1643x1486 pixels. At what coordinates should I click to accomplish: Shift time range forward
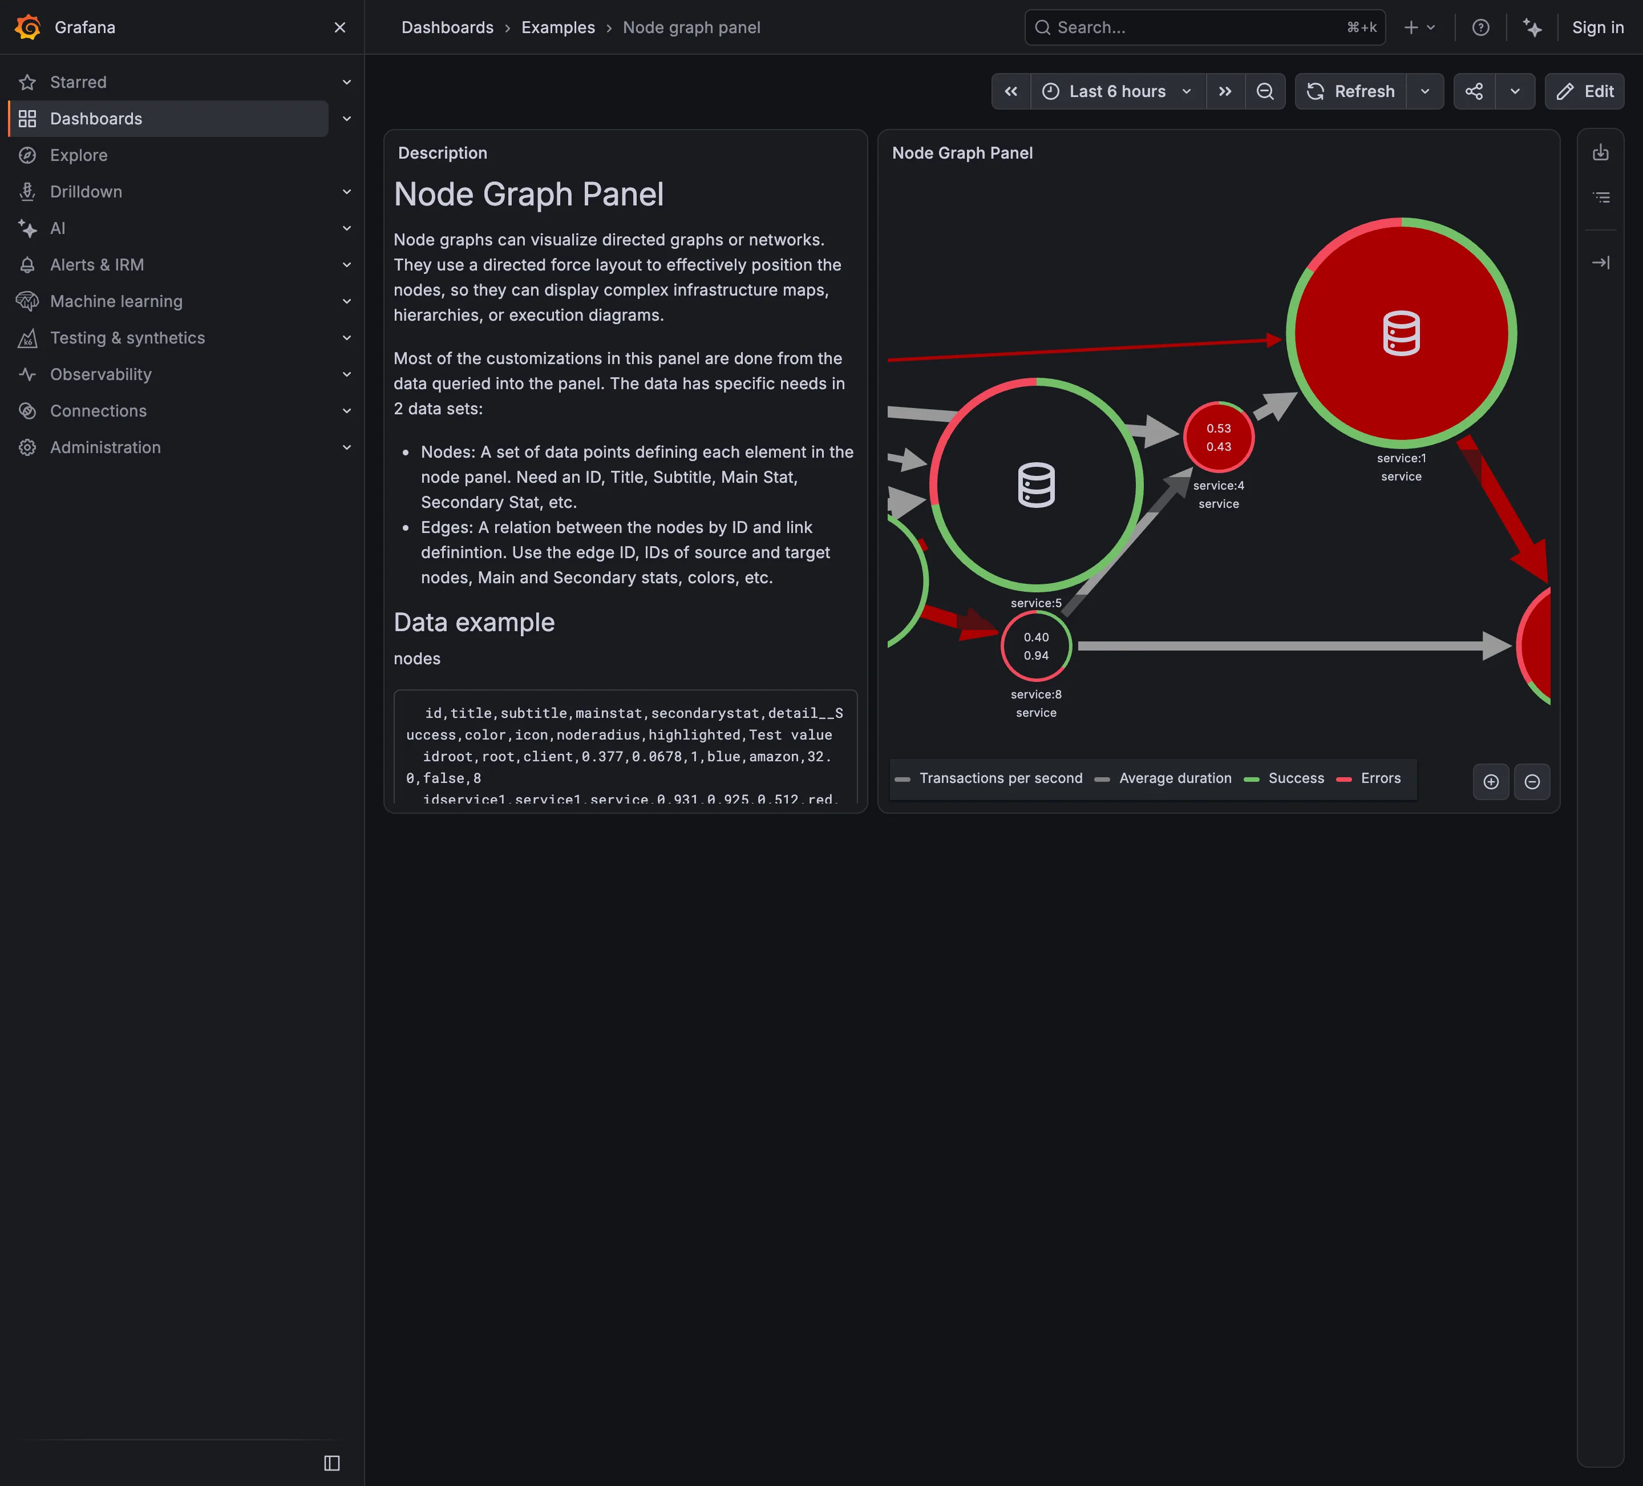point(1225,91)
